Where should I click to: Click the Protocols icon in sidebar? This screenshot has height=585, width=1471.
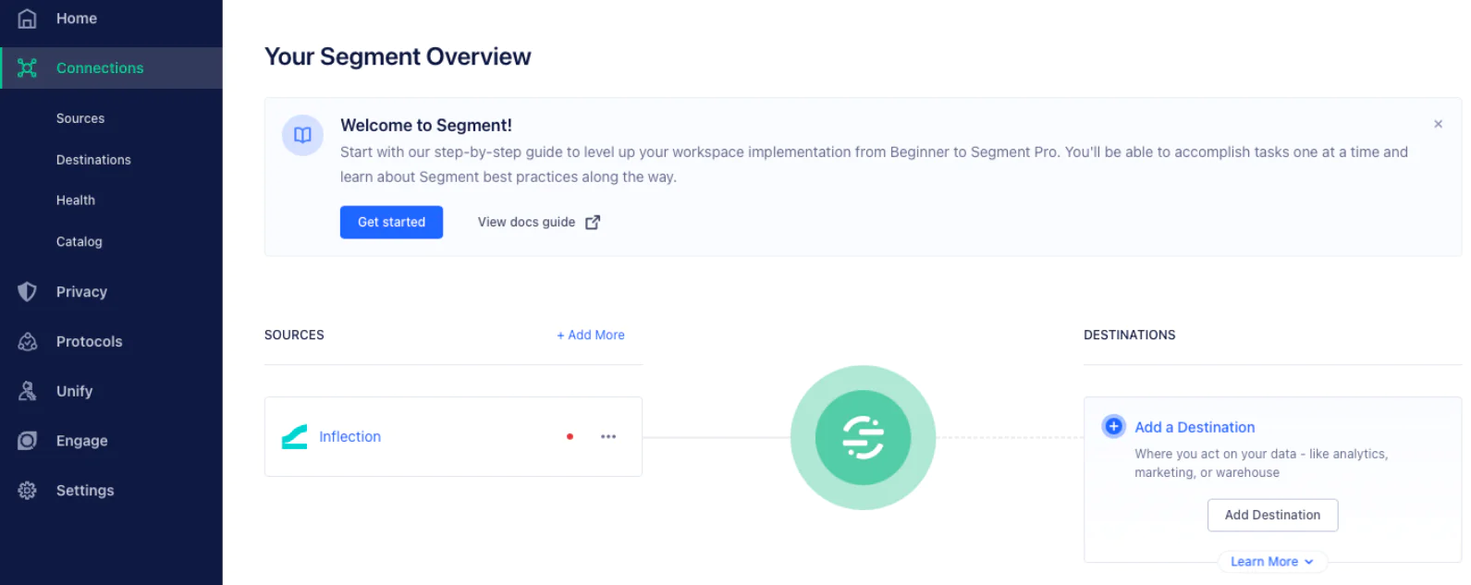click(x=28, y=342)
